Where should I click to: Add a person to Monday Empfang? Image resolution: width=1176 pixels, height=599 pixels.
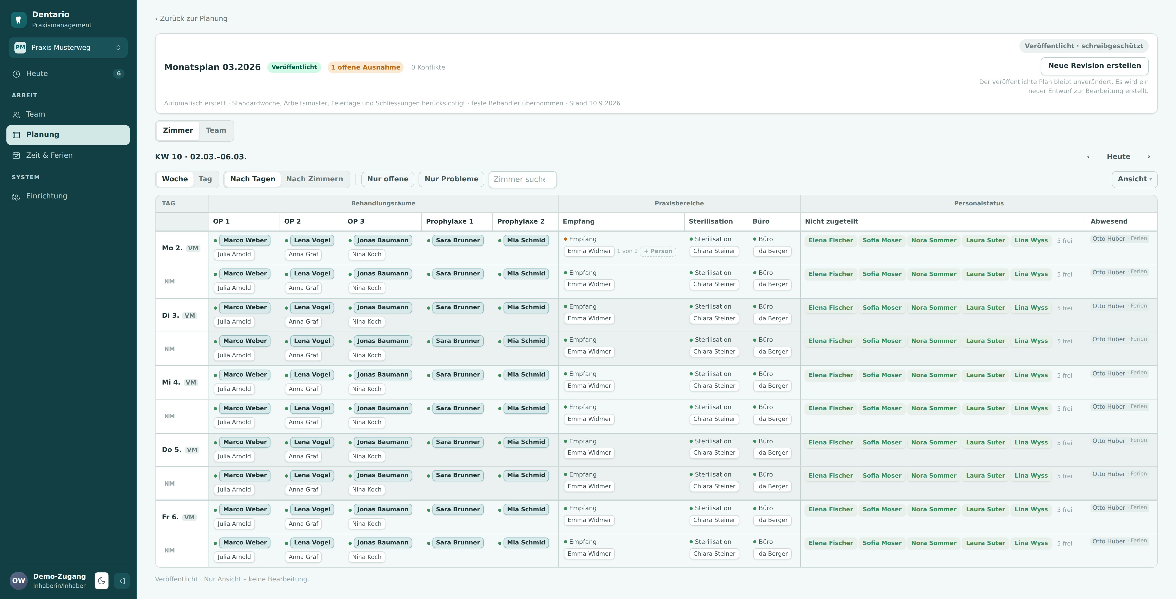[658, 251]
